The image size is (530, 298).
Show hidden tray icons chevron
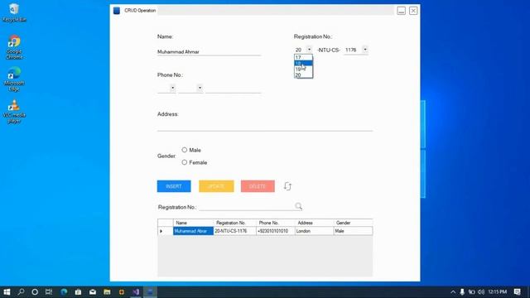pos(453,292)
